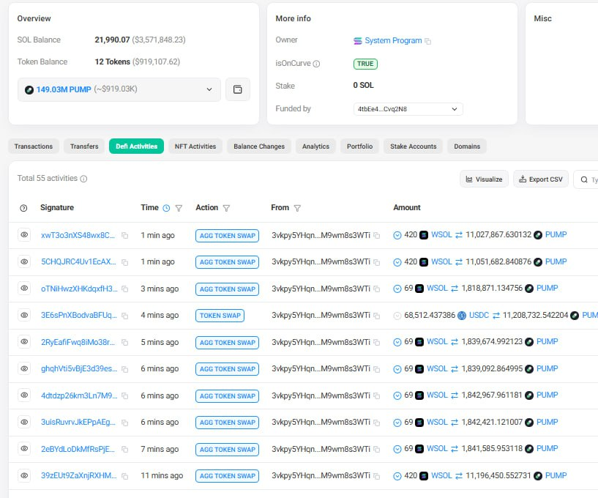Open the Domains tab

click(467, 146)
